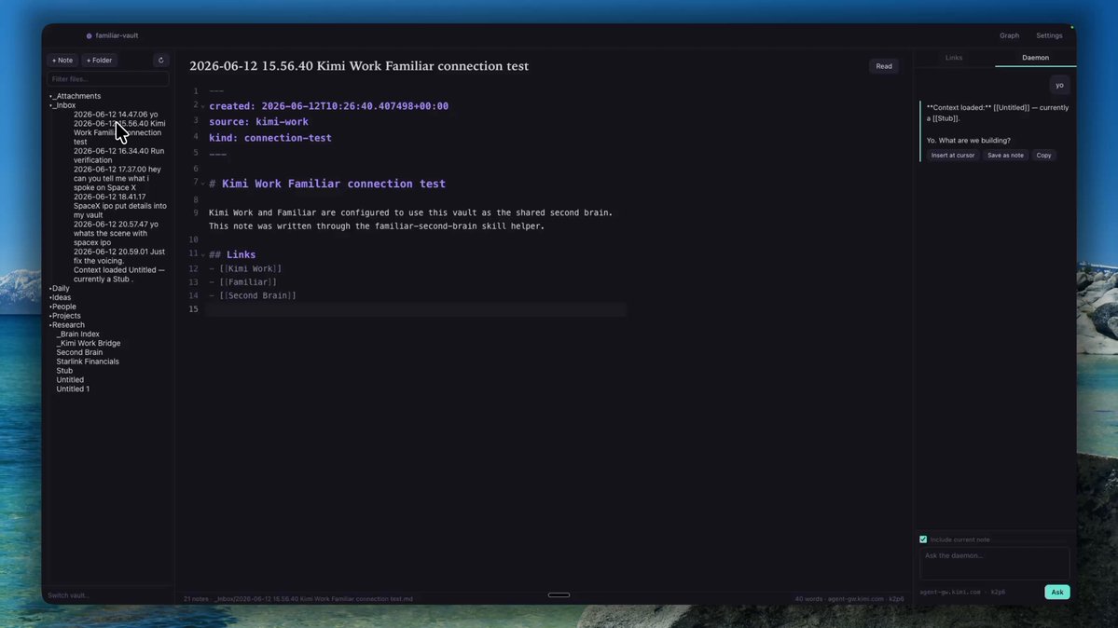1118x628 pixels.
Task: Switch to Read mode
Action: click(x=883, y=66)
